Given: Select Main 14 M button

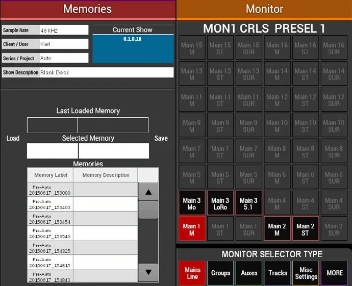Looking at the screenshot, I should click(x=277, y=73).
